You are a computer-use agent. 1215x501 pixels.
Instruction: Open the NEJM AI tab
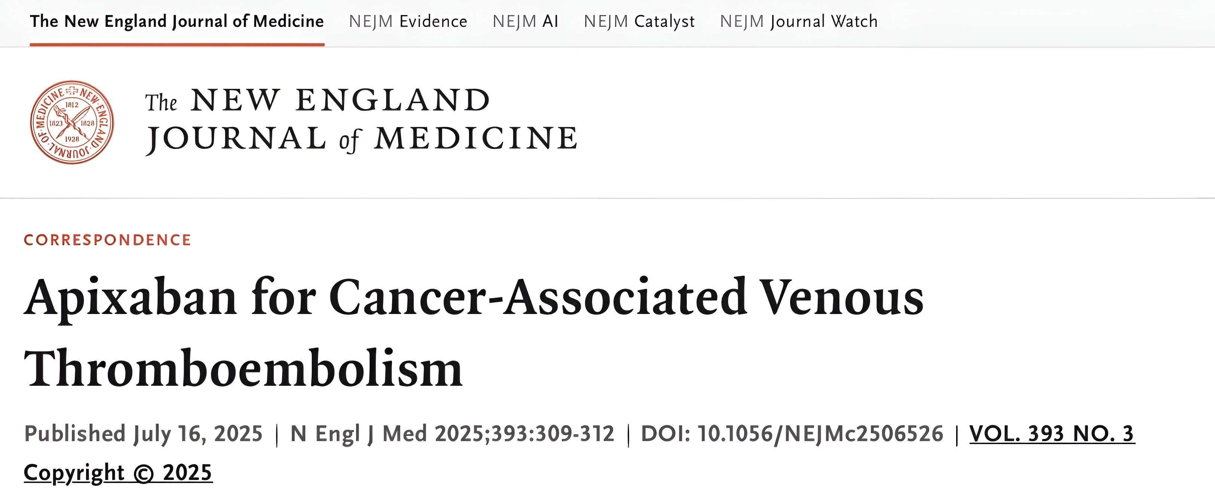[526, 22]
